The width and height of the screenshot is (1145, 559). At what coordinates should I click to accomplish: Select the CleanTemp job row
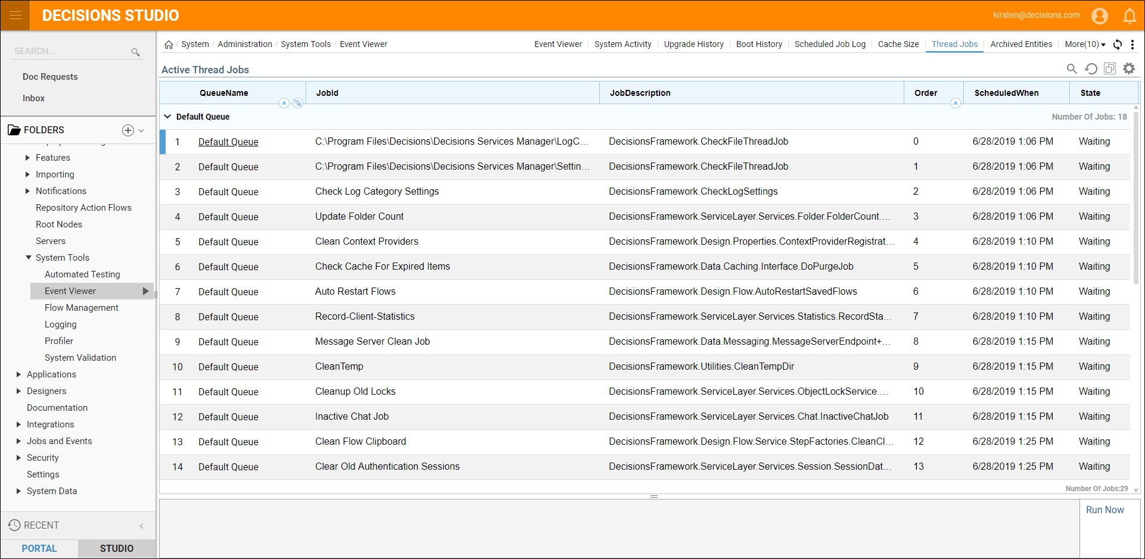pos(645,367)
